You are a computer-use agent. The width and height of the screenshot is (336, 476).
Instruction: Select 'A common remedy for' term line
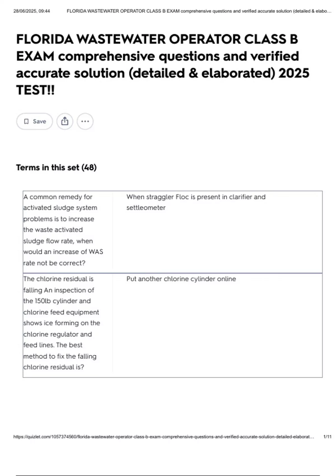click(x=58, y=197)
